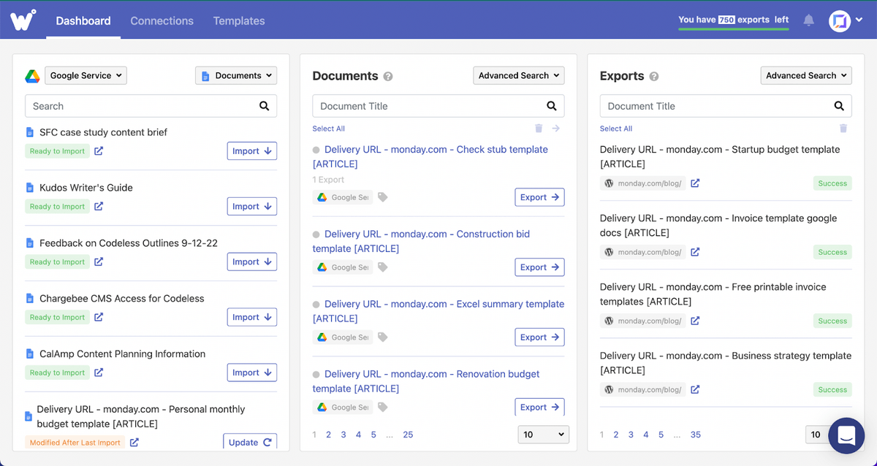Open the chat support bubble icon
This screenshot has width=877, height=466.
pos(846,436)
